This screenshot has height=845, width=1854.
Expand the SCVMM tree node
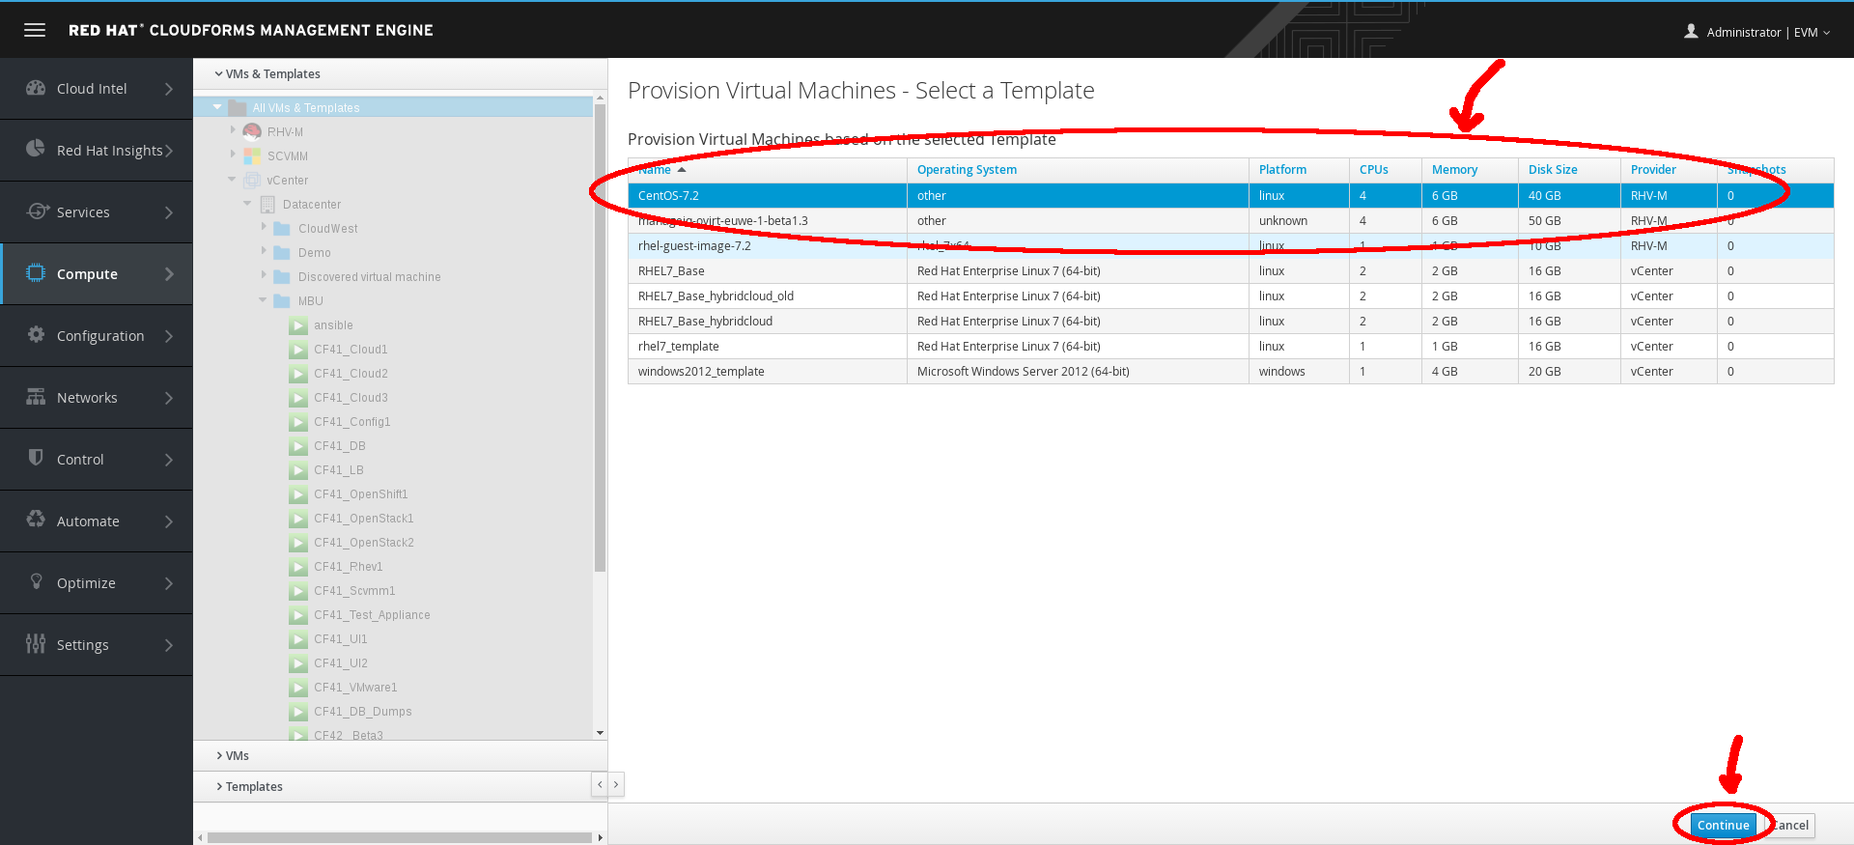point(233,154)
